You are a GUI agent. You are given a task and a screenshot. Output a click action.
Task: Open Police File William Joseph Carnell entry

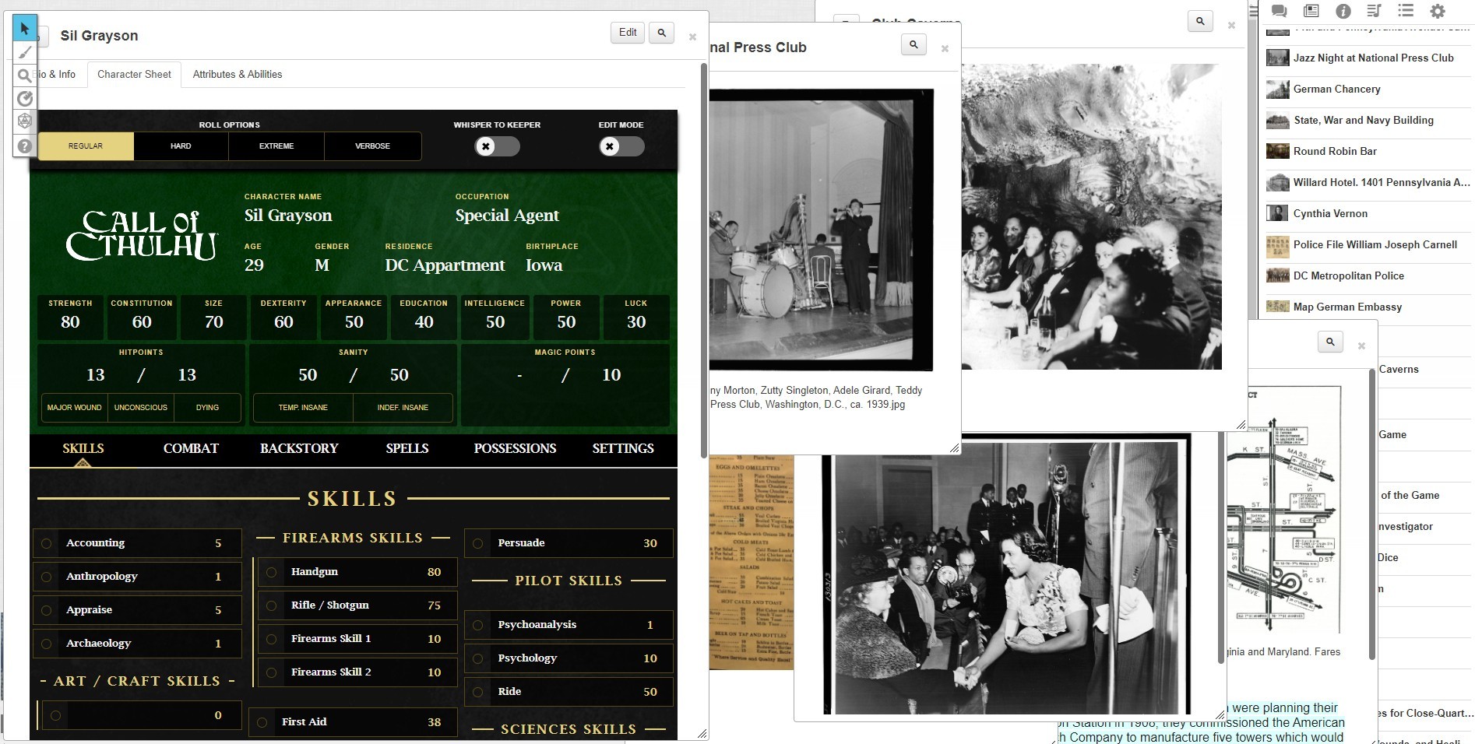[x=1367, y=244]
